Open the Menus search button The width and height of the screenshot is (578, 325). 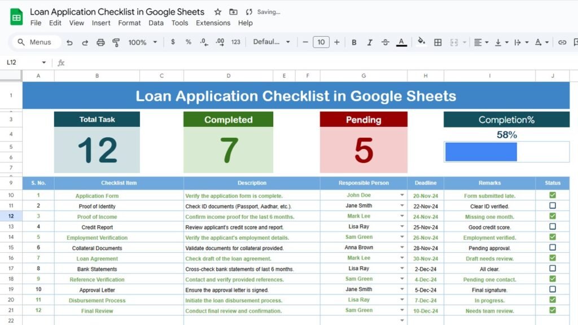(x=36, y=42)
